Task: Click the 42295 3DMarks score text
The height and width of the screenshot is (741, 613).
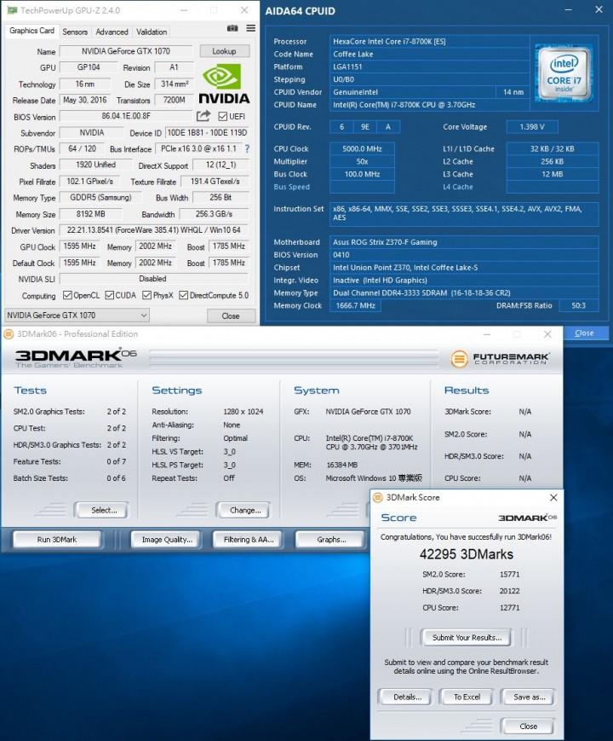Action: 467,554
